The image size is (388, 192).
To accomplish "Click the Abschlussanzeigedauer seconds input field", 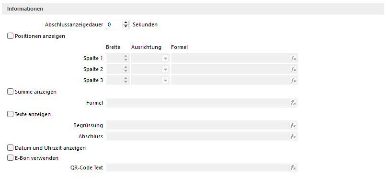I will coord(114,24).
